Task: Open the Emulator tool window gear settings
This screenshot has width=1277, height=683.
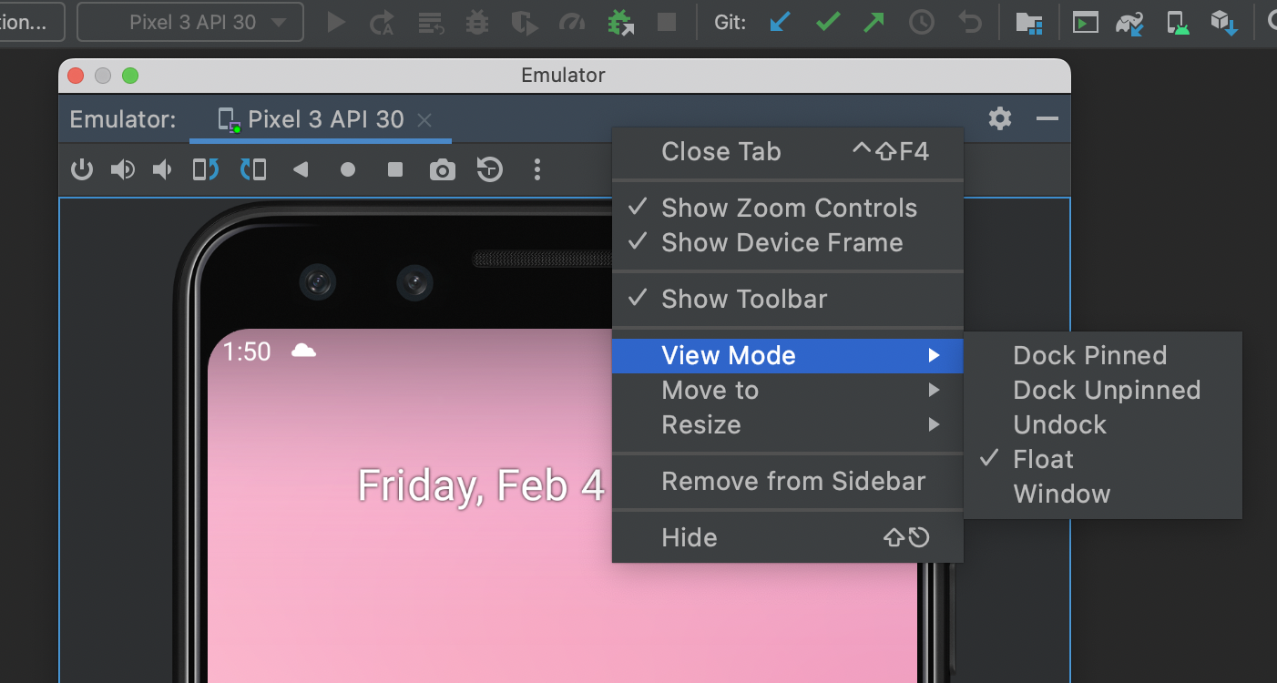Action: click(x=1000, y=118)
